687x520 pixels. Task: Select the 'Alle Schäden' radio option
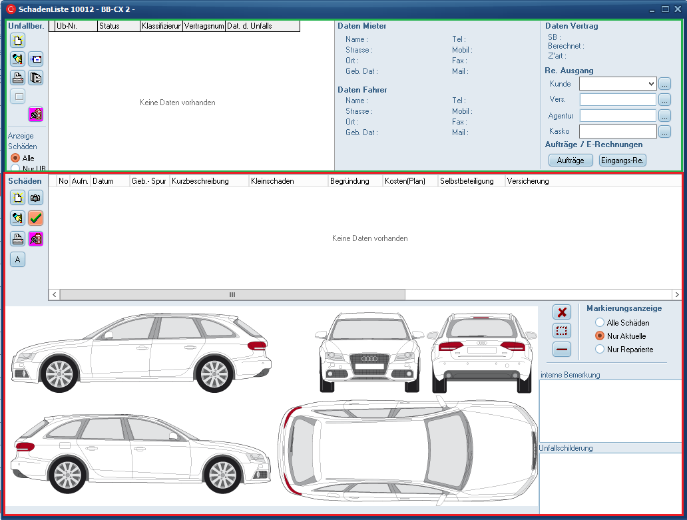pyautogui.click(x=600, y=323)
